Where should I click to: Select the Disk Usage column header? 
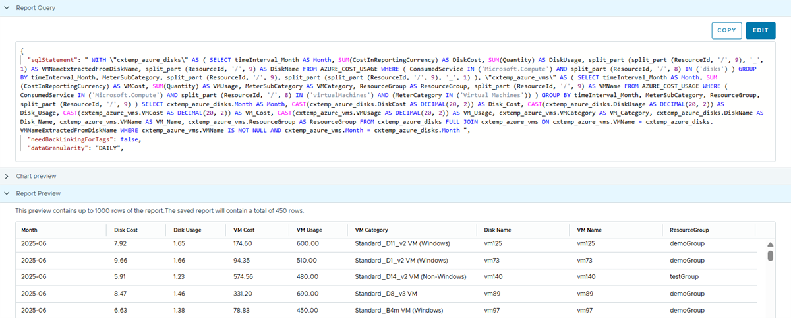coord(187,230)
